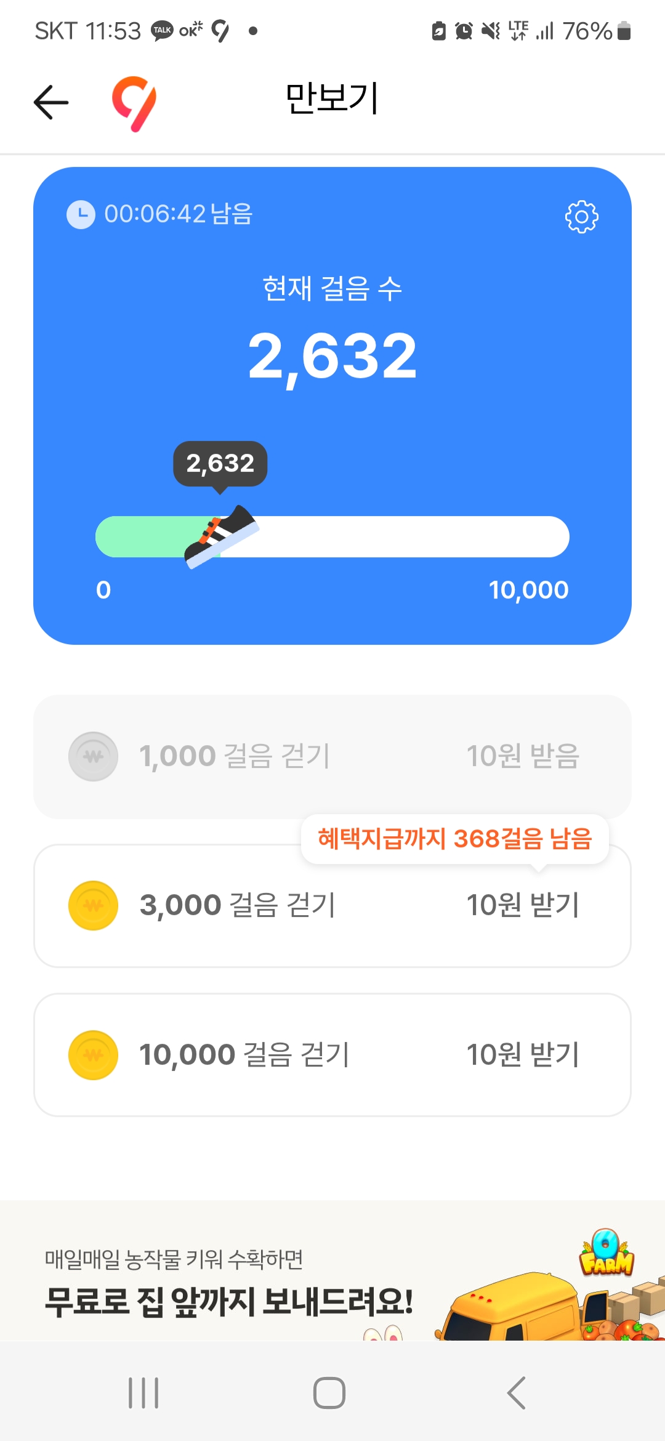The width and height of the screenshot is (665, 1441).
Task: Tap the step progress bar
Action: point(394,537)
